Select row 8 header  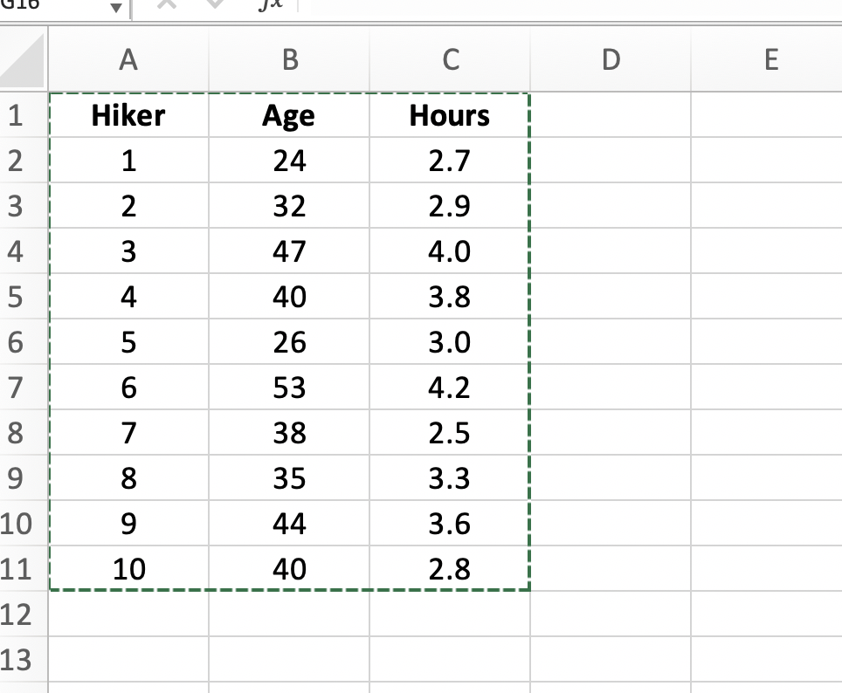pyautogui.click(x=24, y=433)
